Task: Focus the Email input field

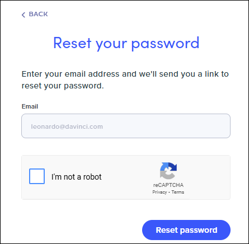Action: click(x=126, y=126)
